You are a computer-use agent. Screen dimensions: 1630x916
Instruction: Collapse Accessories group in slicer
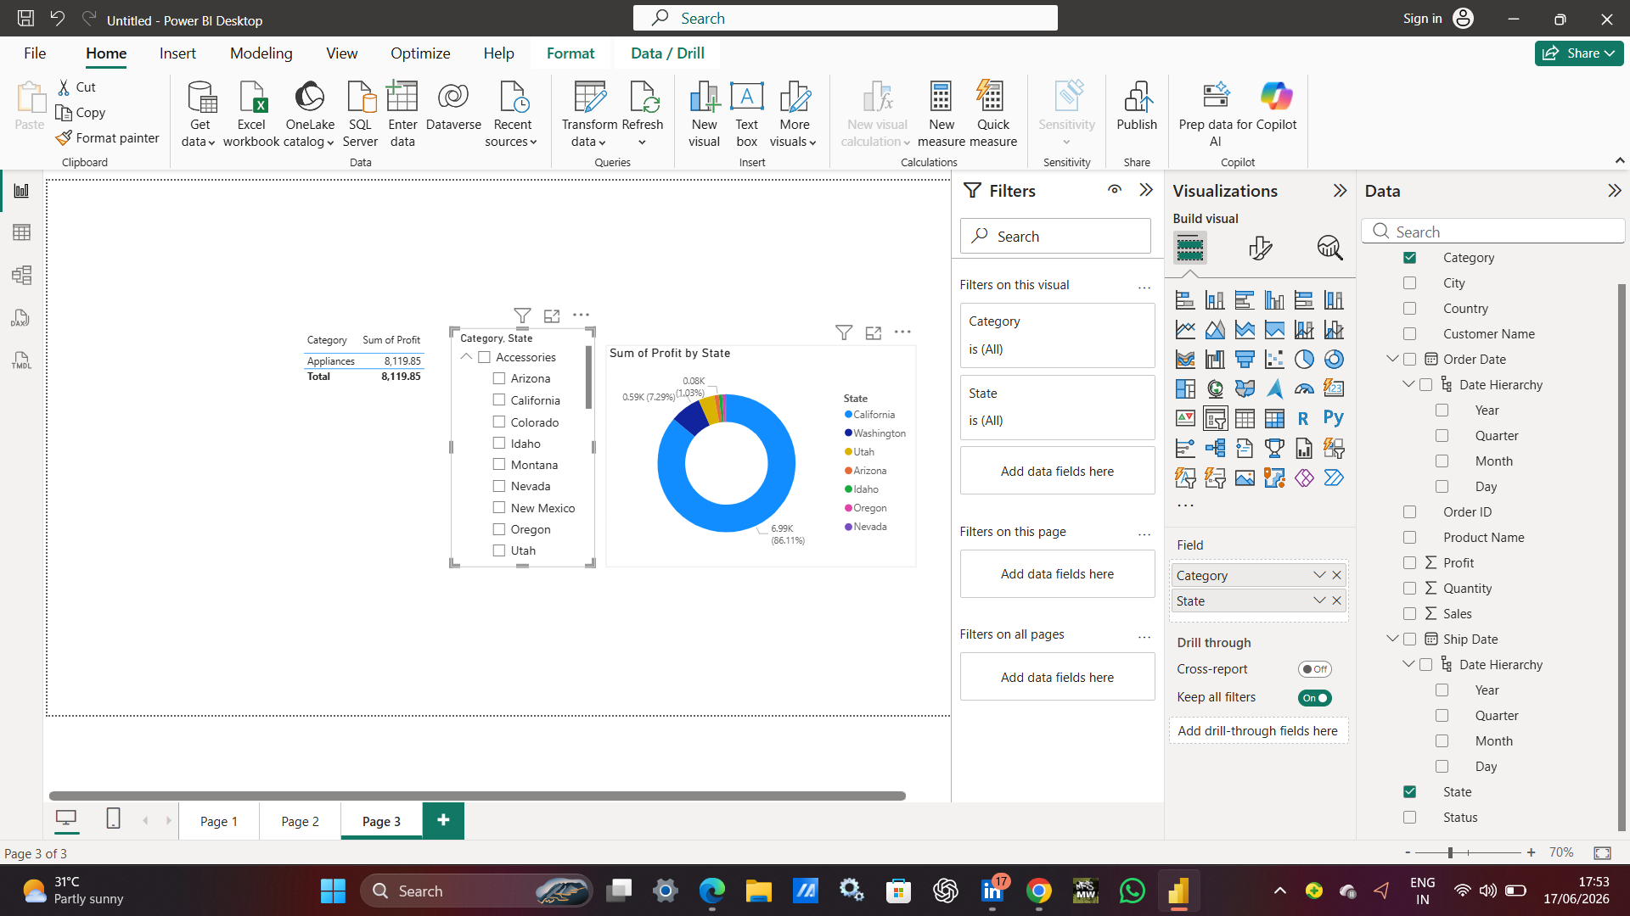466,357
